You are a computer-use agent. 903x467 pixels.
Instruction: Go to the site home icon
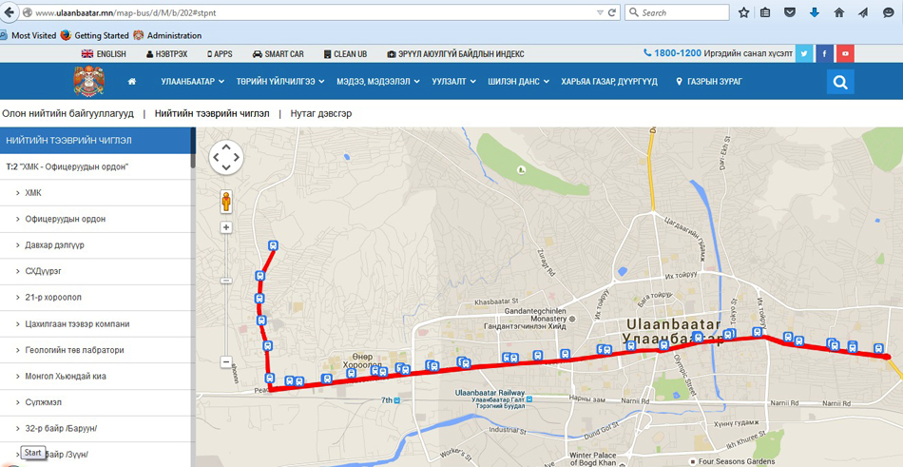coord(132,82)
